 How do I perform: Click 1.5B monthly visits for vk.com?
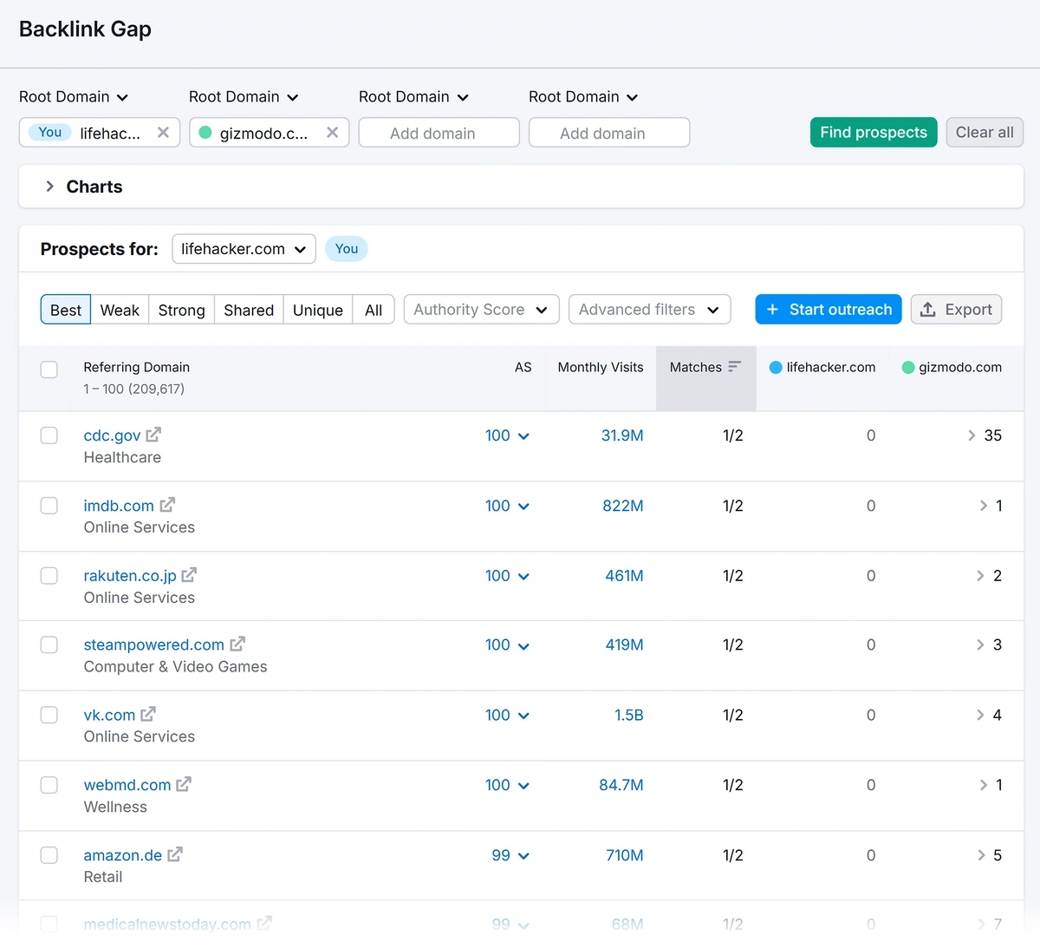click(x=629, y=715)
